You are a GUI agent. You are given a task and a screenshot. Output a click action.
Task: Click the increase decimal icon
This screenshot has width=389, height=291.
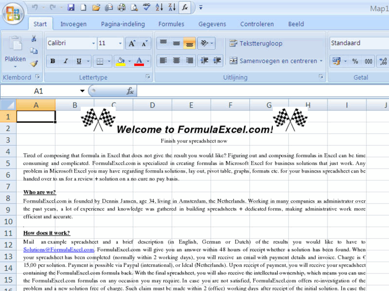point(383,61)
